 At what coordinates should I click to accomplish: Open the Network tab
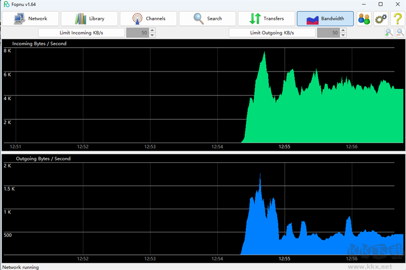click(30, 19)
